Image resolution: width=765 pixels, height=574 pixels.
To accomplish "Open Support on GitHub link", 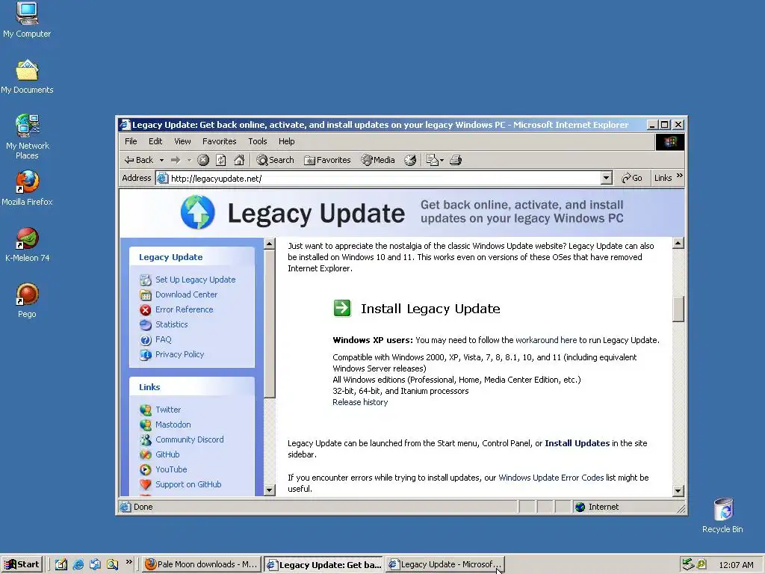I will (x=188, y=484).
